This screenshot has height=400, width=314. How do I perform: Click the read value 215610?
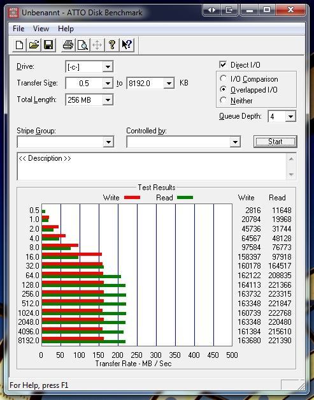click(280, 331)
